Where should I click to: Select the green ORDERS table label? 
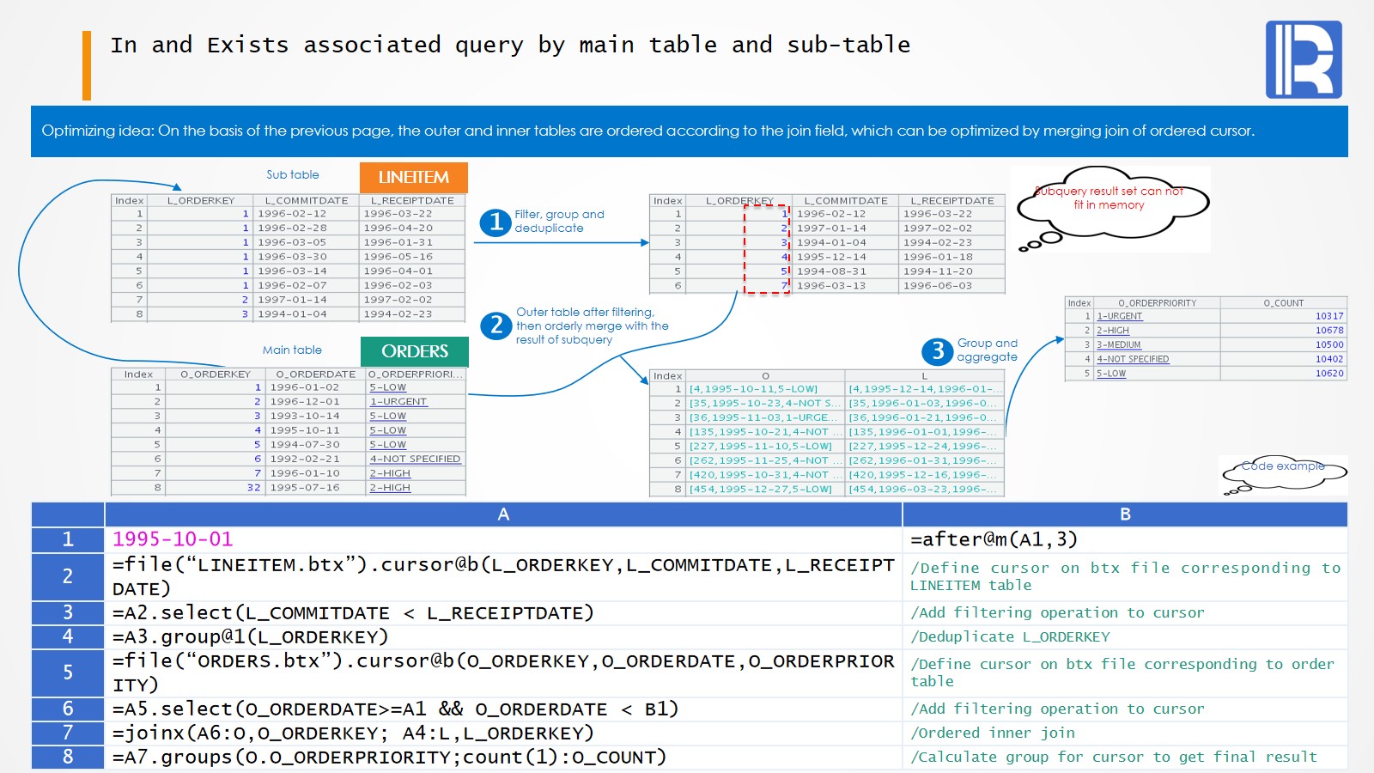tap(414, 351)
